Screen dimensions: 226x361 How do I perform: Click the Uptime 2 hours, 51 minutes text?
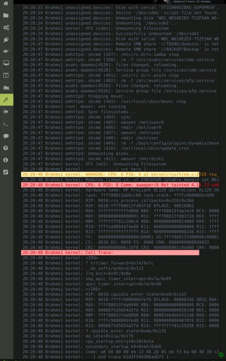[x=192, y=1]
